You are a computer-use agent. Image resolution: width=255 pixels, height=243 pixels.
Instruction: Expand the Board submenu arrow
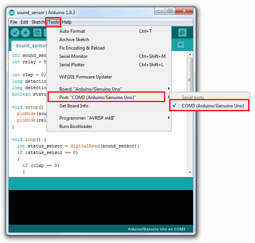point(169,88)
